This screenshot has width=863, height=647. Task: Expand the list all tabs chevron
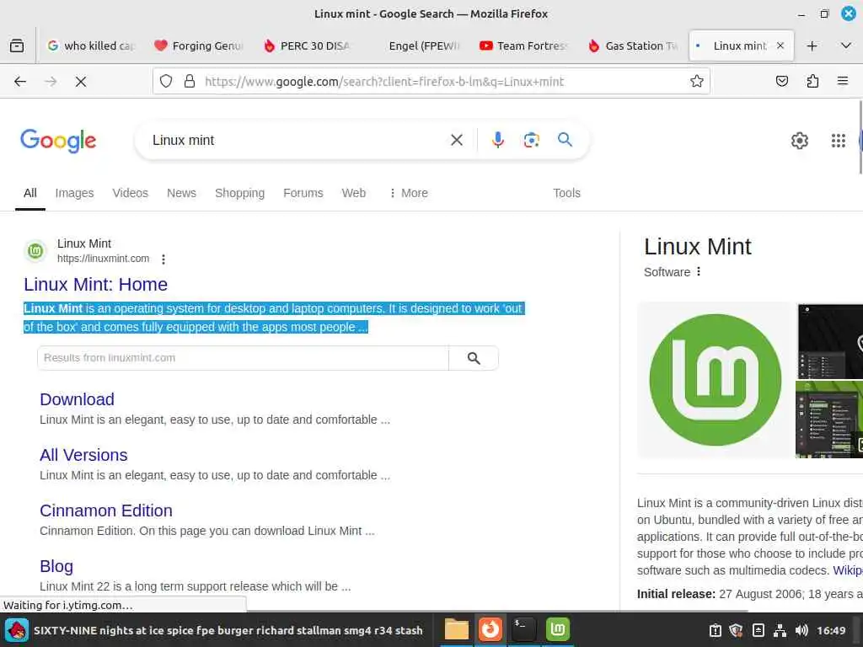pos(846,45)
